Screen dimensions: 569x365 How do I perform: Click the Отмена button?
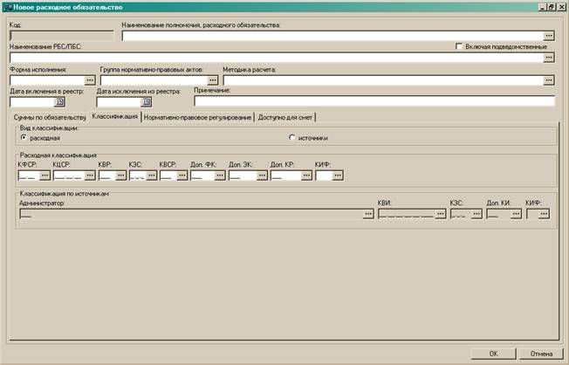click(x=541, y=354)
